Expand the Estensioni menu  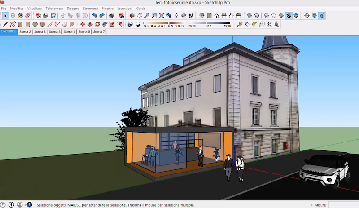tap(125, 9)
